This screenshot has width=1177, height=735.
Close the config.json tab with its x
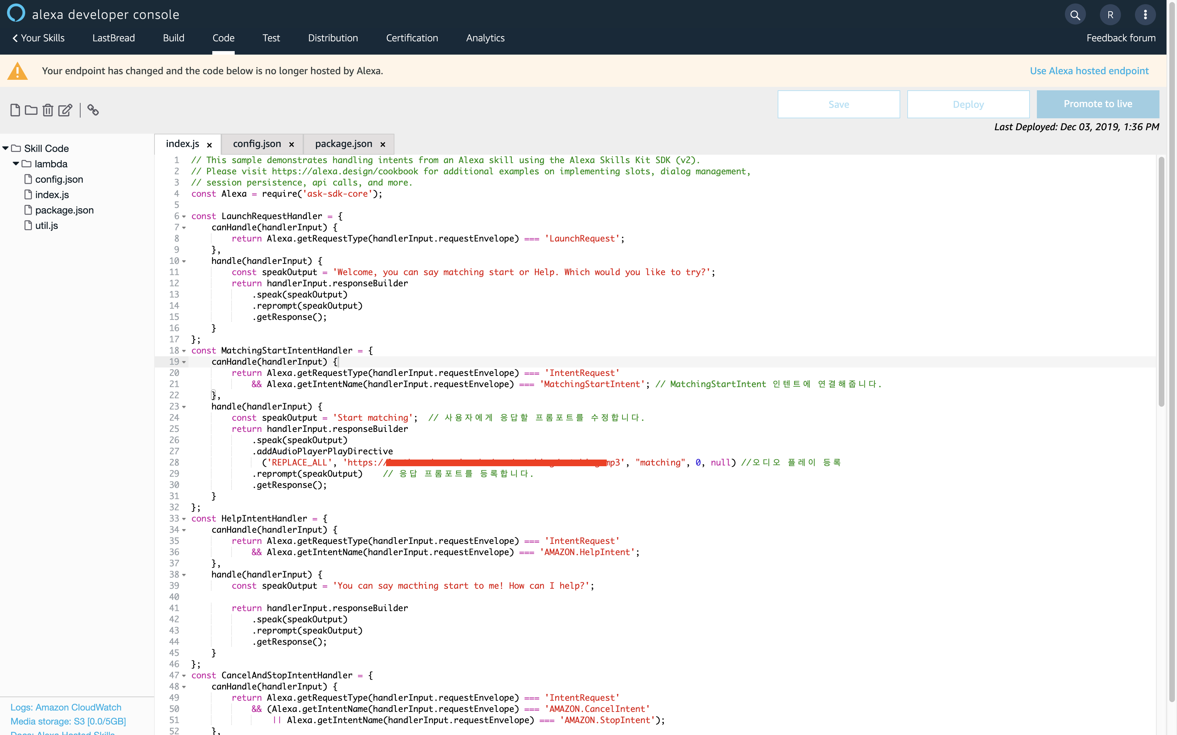click(292, 145)
